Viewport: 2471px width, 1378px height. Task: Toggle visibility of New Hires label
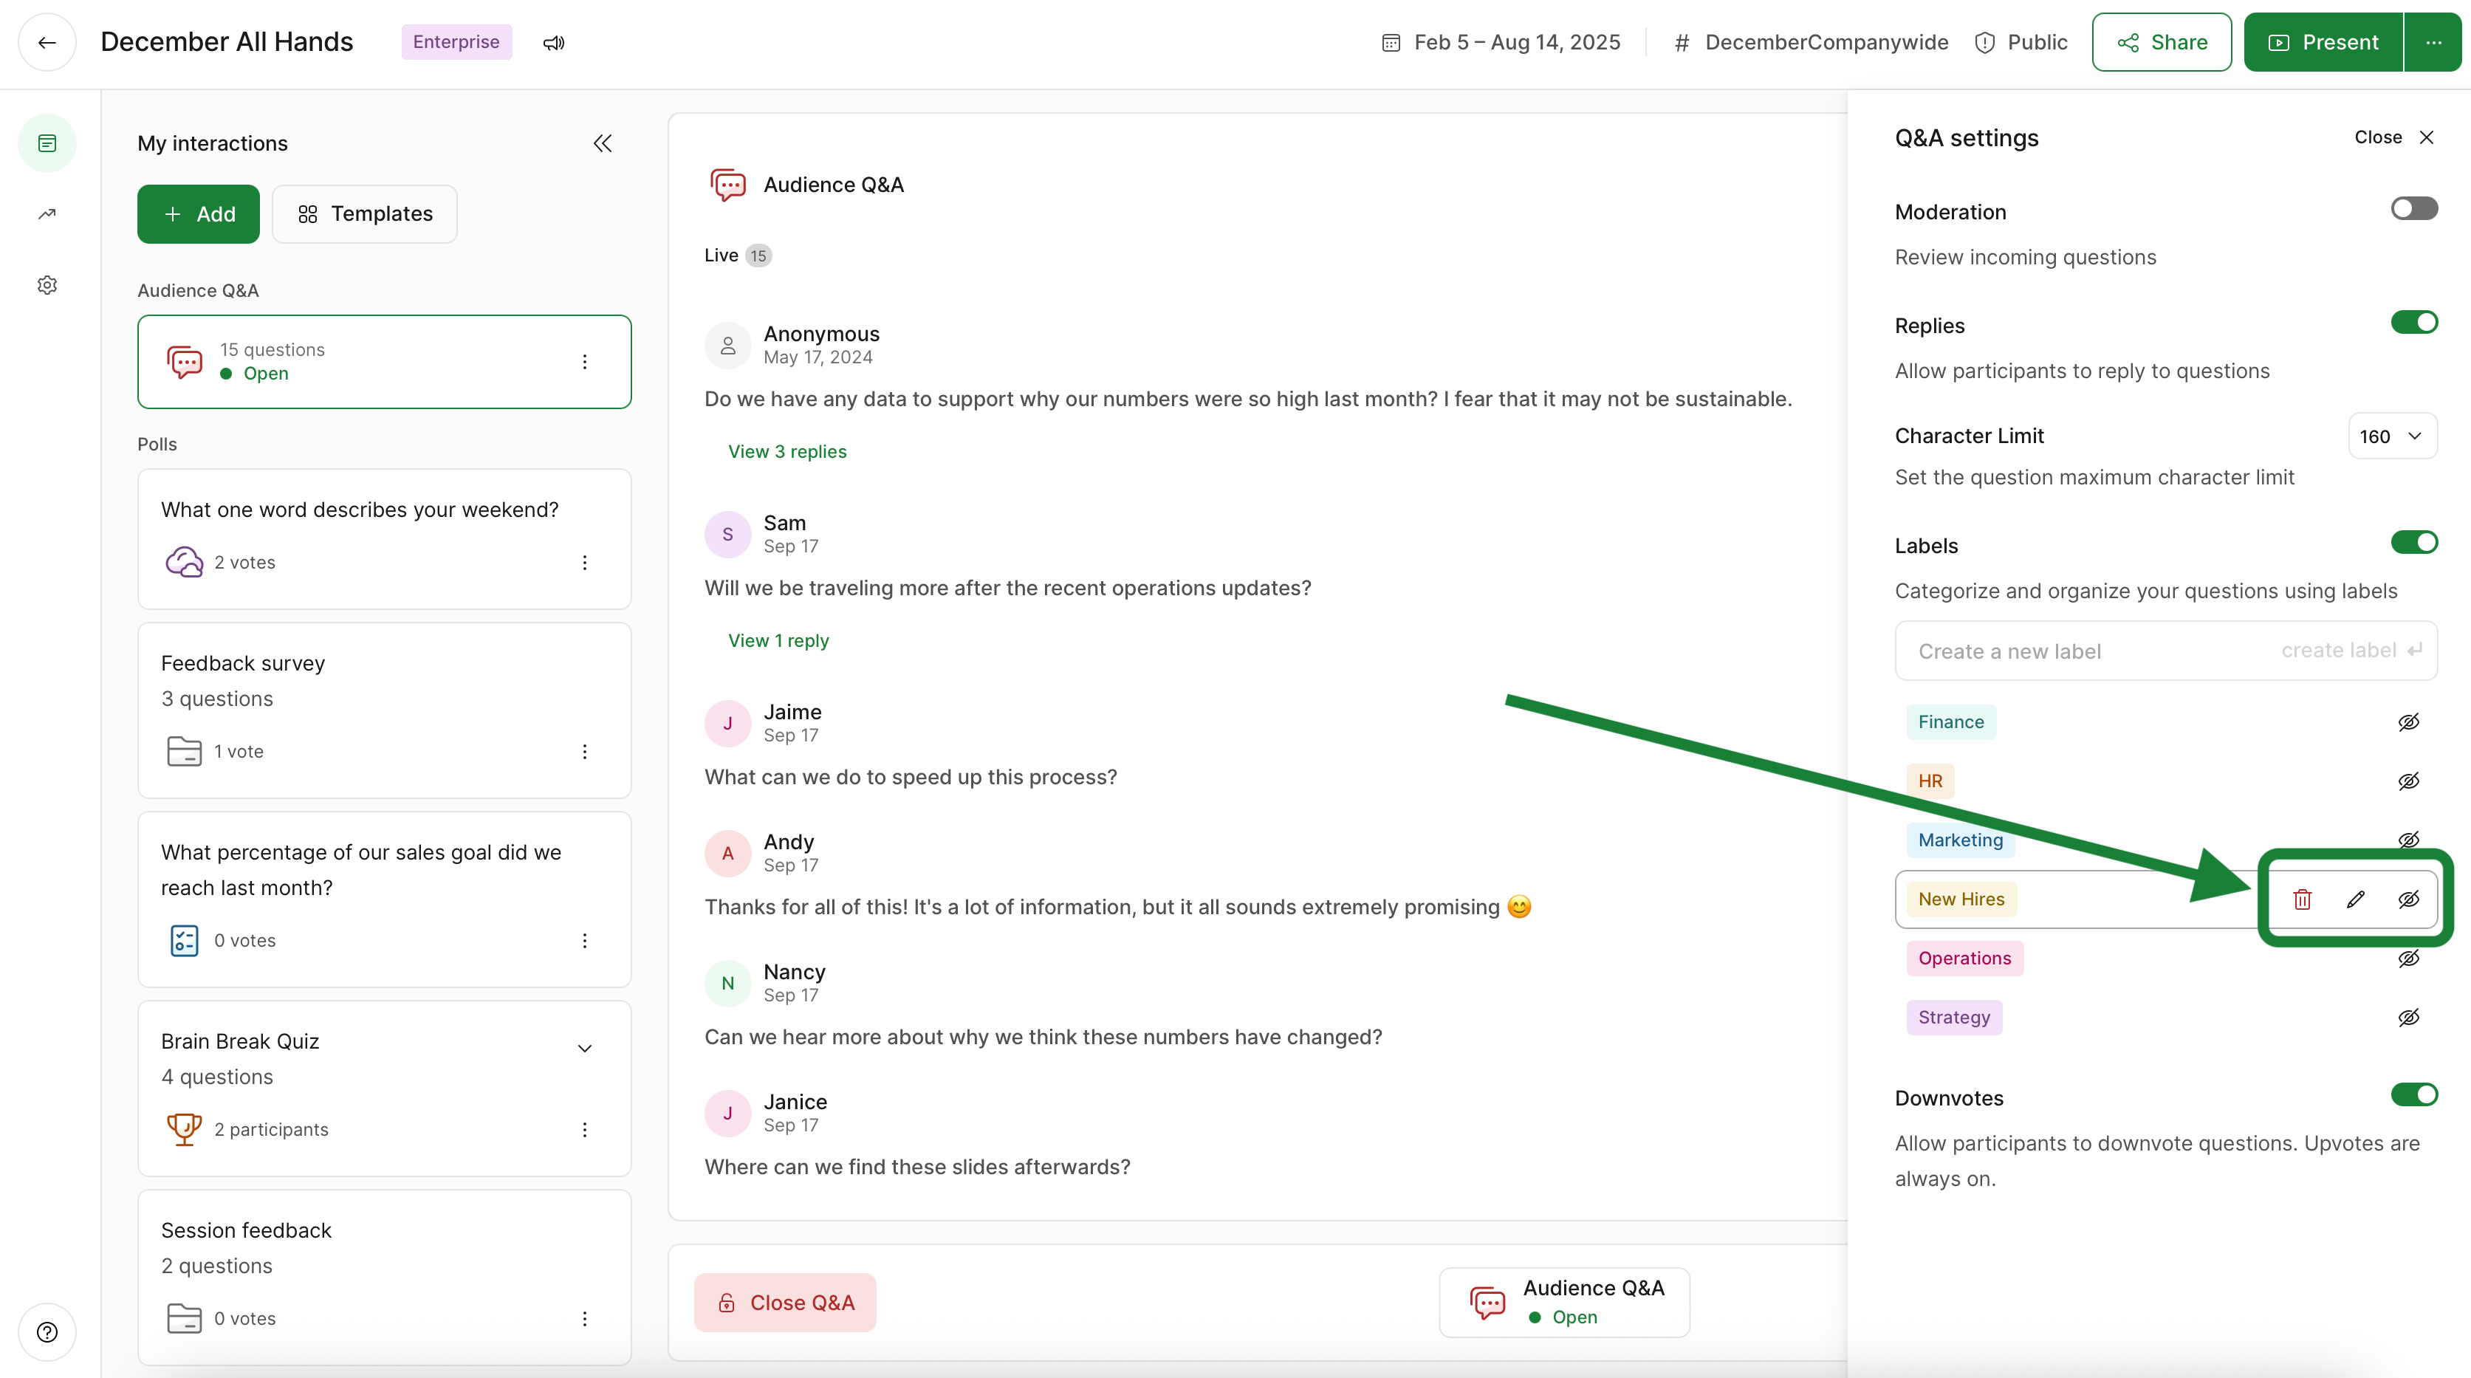tap(2409, 899)
